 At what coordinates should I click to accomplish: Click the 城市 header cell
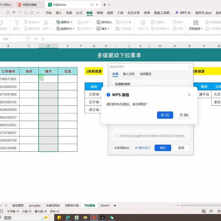48,71
